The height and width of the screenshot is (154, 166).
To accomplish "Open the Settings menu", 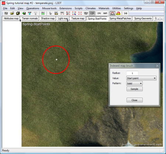I will coord(128,8).
